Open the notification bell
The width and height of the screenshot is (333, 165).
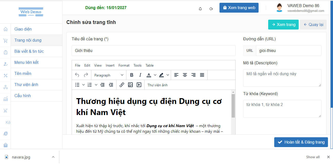[x=200, y=9]
